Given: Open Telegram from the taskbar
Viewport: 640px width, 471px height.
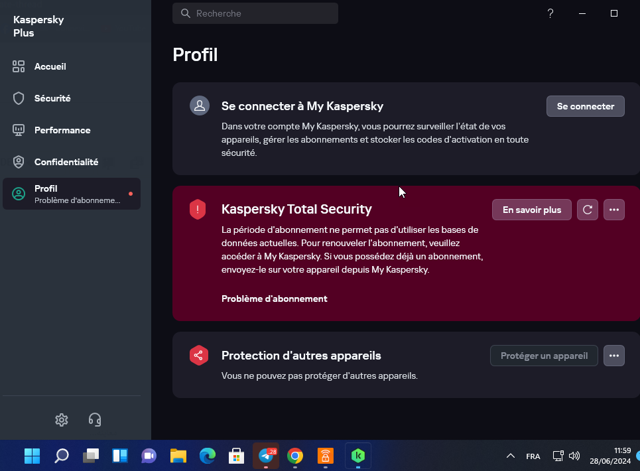Looking at the screenshot, I should click(x=266, y=456).
